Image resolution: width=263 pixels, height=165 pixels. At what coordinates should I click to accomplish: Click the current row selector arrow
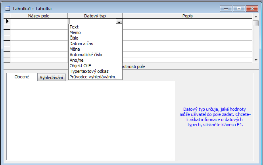[x=7, y=21]
